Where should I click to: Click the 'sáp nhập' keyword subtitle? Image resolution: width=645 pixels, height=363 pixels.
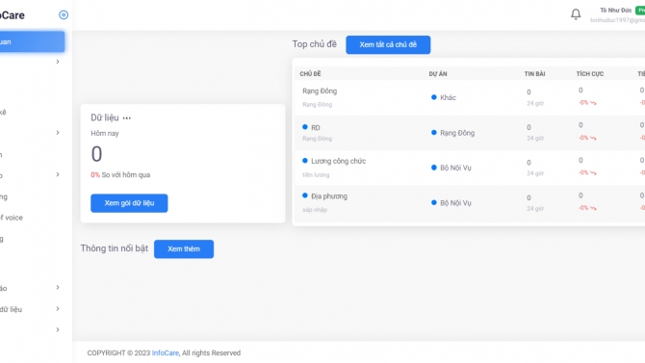(x=315, y=210)
